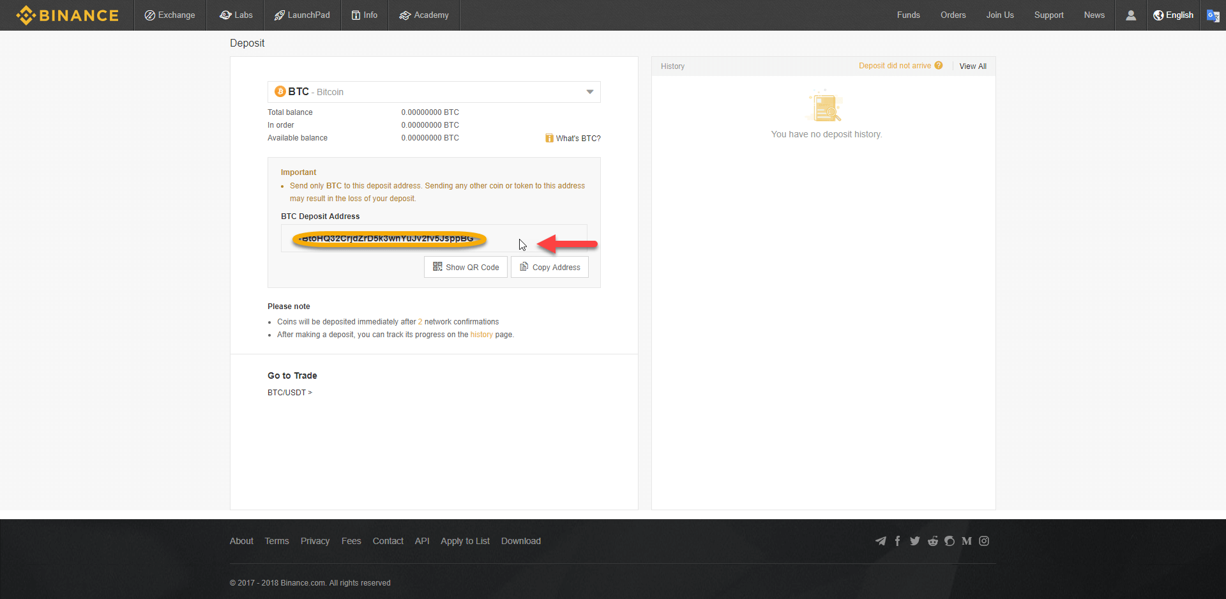
Task: Open Apply to List footer link
Action: pos(465,541)
